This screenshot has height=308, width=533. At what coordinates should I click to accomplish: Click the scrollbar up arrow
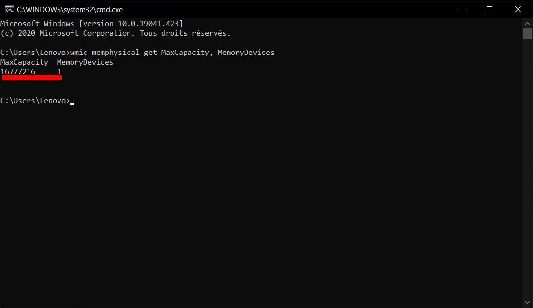(527, 24)
